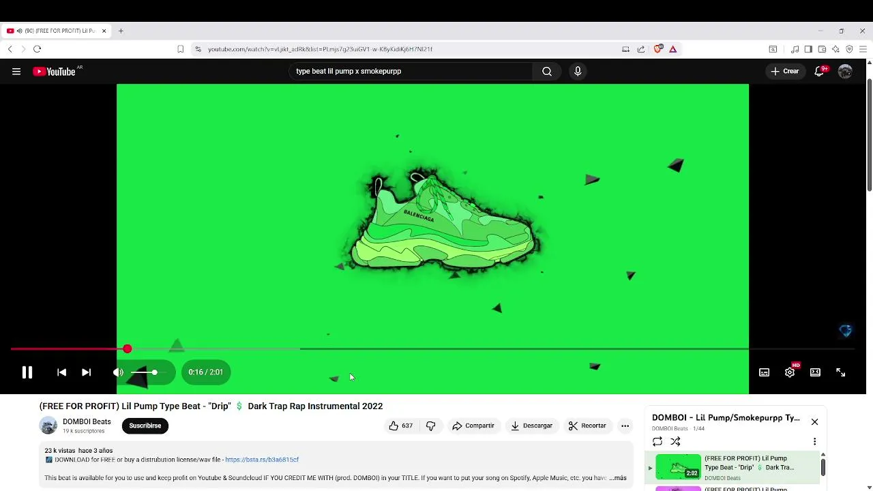Share this page from address bar
873x491 pixels.
tap(641, 49)
